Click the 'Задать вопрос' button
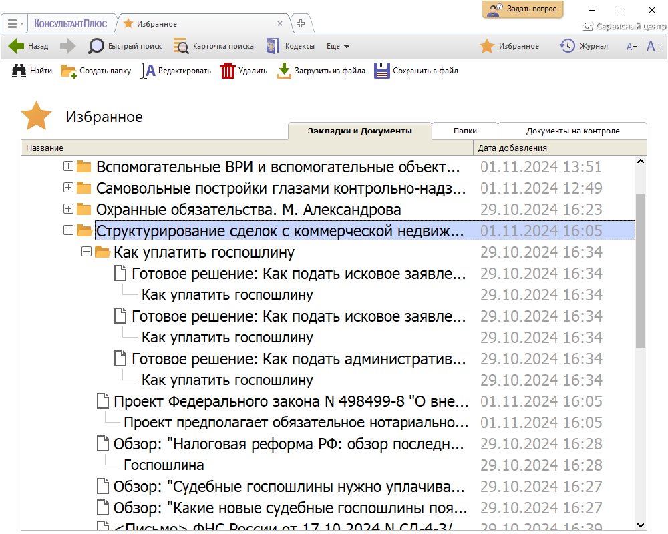 [x=523, y=9]
